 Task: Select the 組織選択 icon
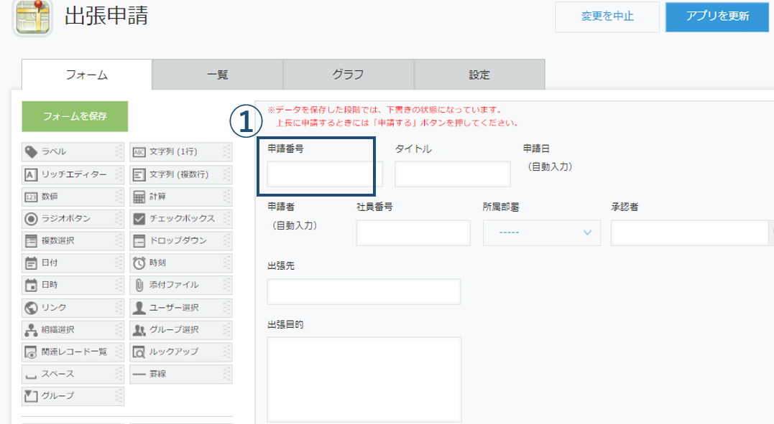(x=31, y=330)
